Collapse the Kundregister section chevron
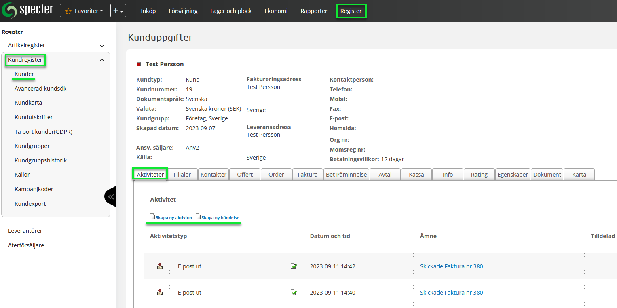This screenshot has width=617, height=308. [102, 60]
